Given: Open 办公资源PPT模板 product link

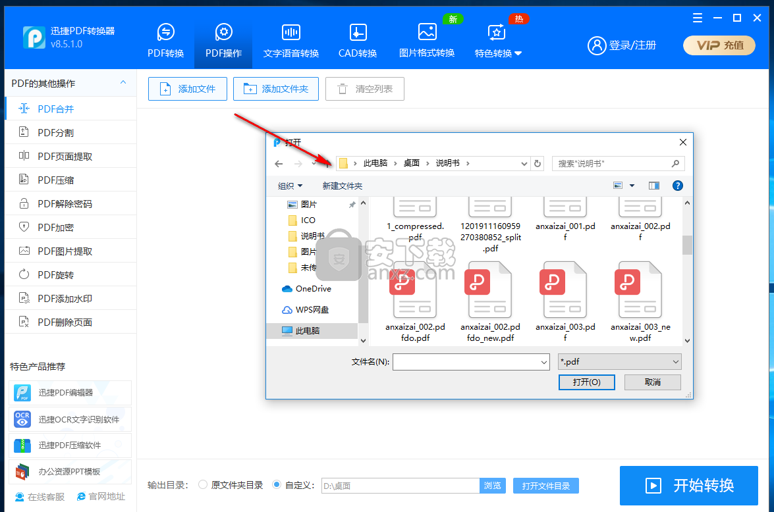Looking at the screenshot, I should click(70, 472).
